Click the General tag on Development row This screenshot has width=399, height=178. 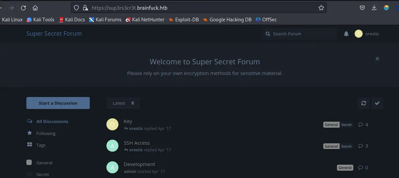tap(345, 168)
